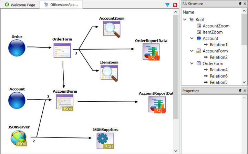Collapse the Account node in BA Structure

pos(192,39)
